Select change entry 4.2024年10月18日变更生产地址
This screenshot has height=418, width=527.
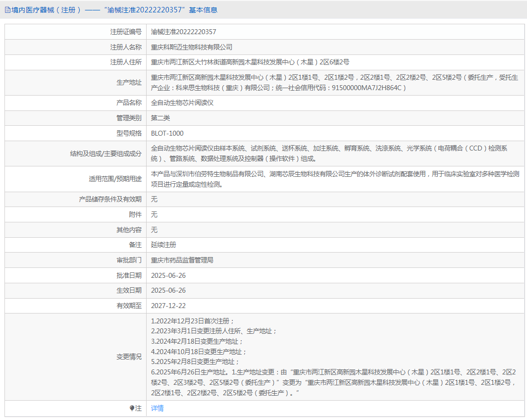point(199,352)
